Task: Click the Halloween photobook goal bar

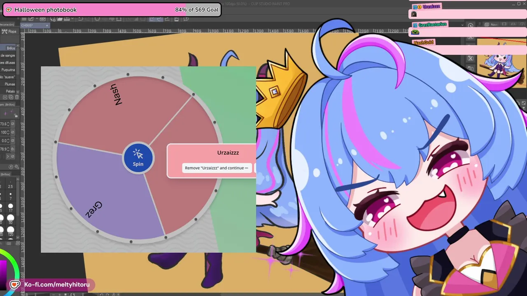Action: (112, 9)
